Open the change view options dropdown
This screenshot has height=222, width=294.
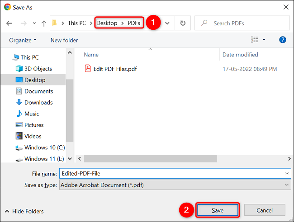[x=264, y=40]
